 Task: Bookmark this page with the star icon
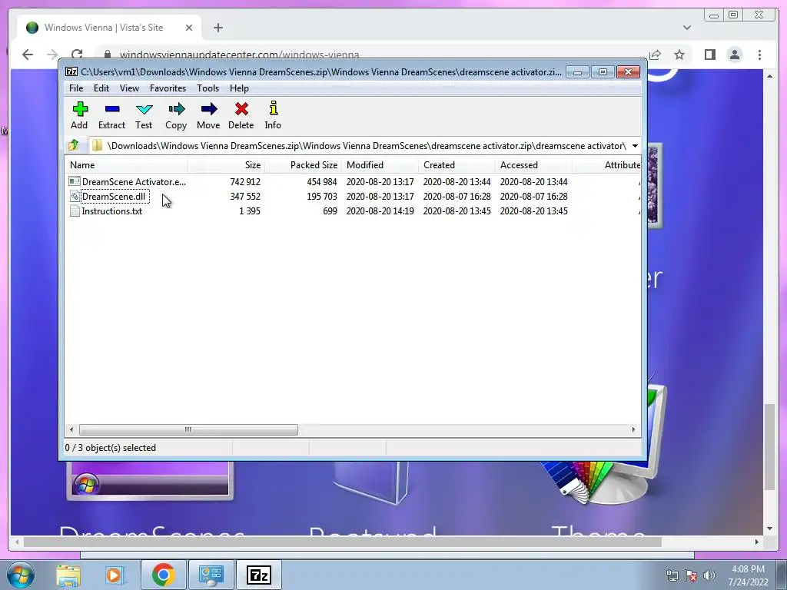click(679, 55)
